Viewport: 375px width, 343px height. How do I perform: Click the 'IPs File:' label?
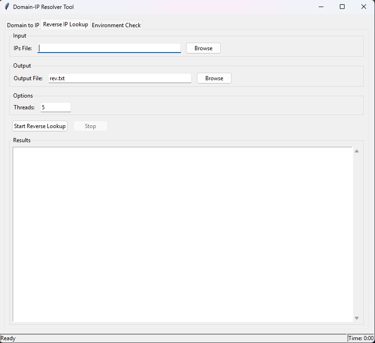pos(22,48)
